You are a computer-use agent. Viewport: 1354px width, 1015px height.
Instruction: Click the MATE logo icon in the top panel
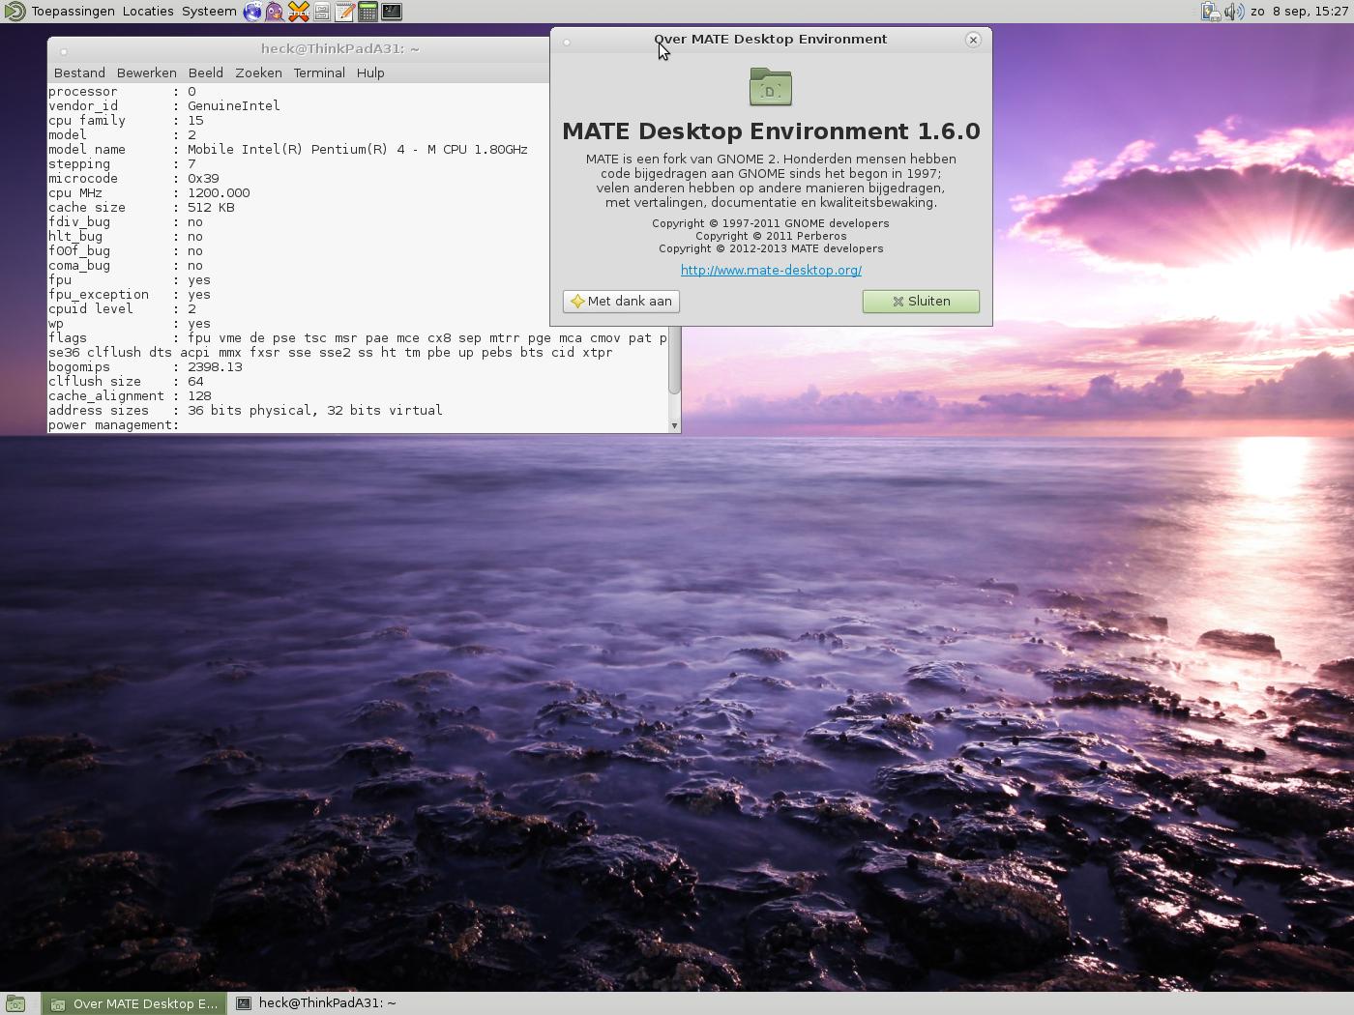pyautogui.click(x=15, y=12)
